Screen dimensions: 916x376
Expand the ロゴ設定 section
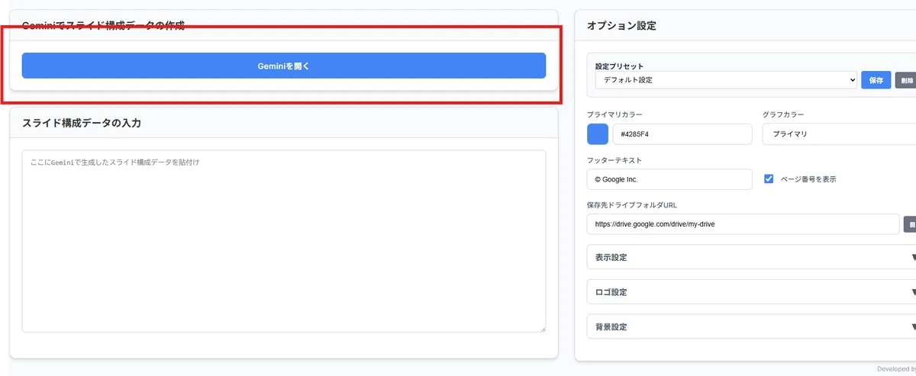tap(751, 292)
